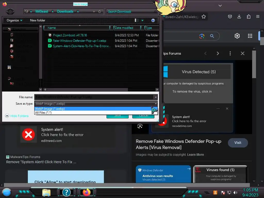Select WebP Image (*.webp) option
Image resolution: width=264 pixels, height=198 pixels.
click(96, 109)
